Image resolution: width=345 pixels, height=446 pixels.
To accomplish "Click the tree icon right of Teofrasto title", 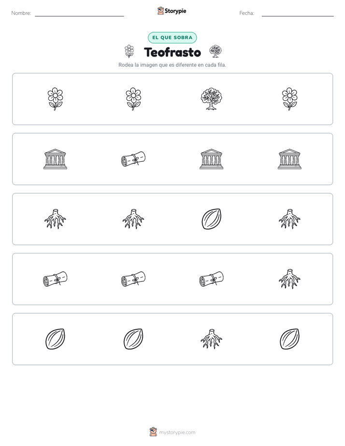I will 216,52.
